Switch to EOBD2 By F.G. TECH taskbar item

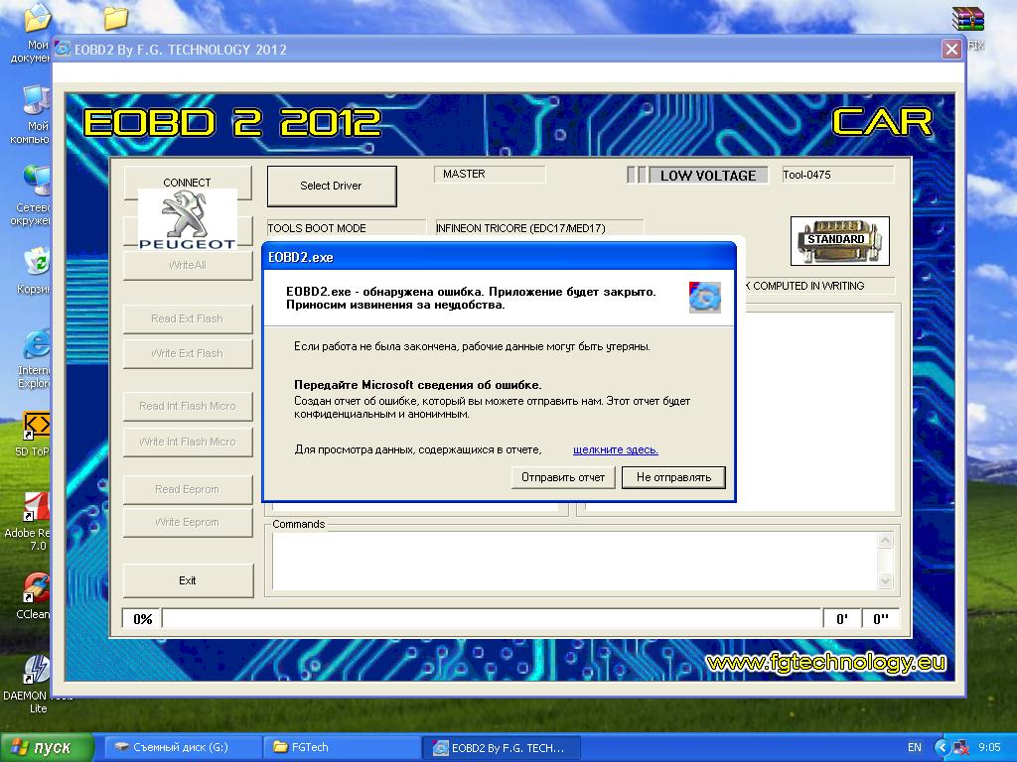(501, 747)
